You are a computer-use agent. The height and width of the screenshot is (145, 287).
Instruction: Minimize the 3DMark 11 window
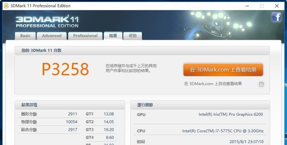pos(247,6)
